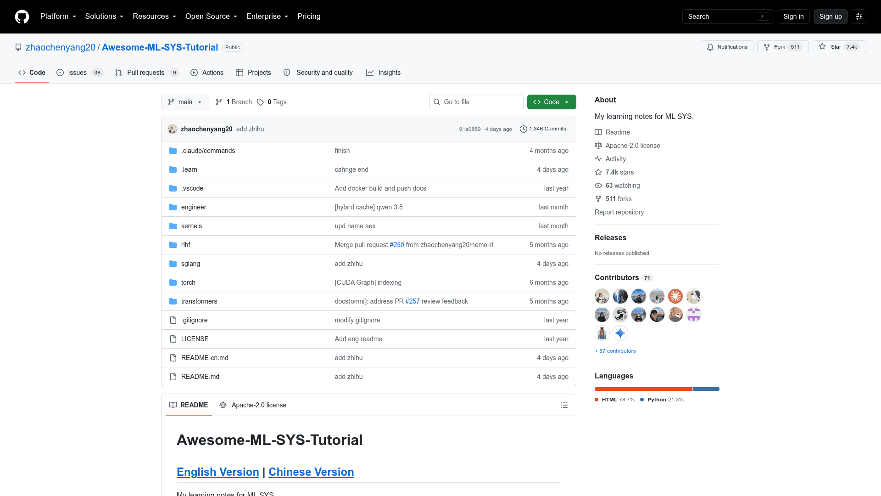
Task: Click the 'add zhihu' latest commit message
Action: click(250, 129)
